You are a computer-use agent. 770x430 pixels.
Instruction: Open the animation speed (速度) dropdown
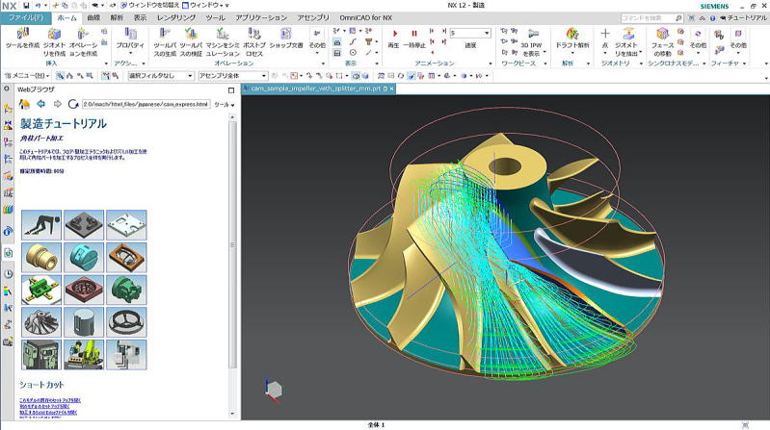click(x=487, y=34)
